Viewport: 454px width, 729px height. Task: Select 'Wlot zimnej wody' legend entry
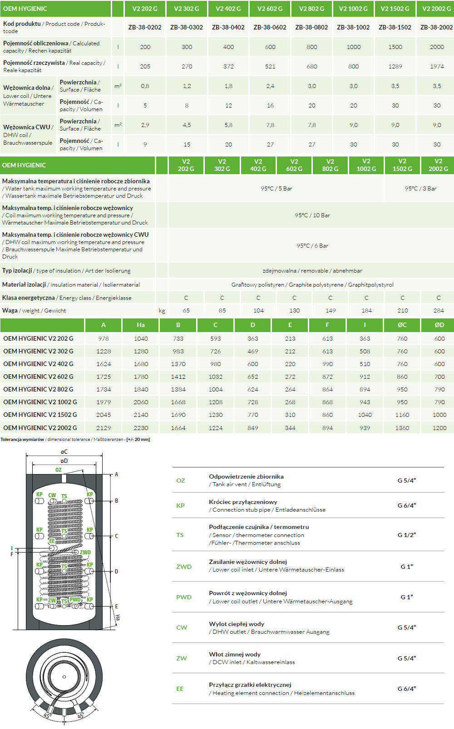252,658
